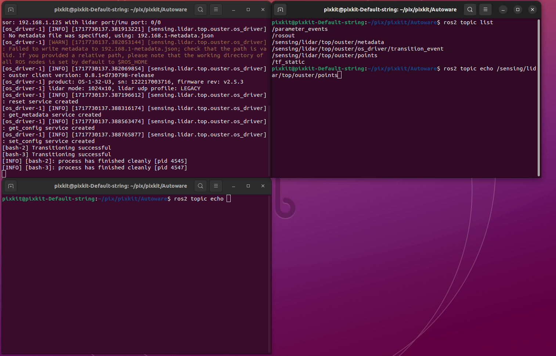The height and width of the screenshot is (356, 556).
Task: Click 'get_config service created' log text
Action: click(x=52, y=128)
